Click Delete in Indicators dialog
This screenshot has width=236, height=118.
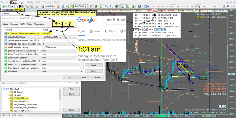coord(71,94)
